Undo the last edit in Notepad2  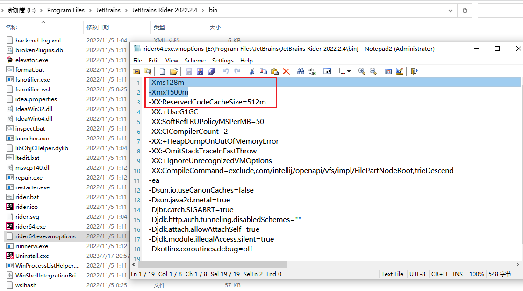tap(226, 71)
